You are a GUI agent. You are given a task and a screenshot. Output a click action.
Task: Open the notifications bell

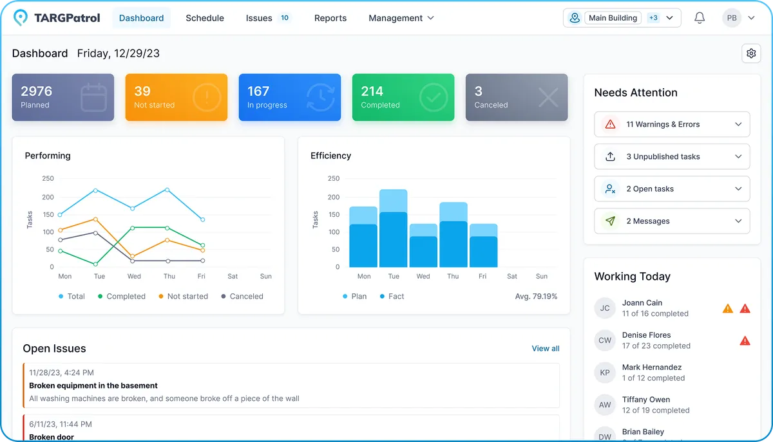click(x=700, y=17)
